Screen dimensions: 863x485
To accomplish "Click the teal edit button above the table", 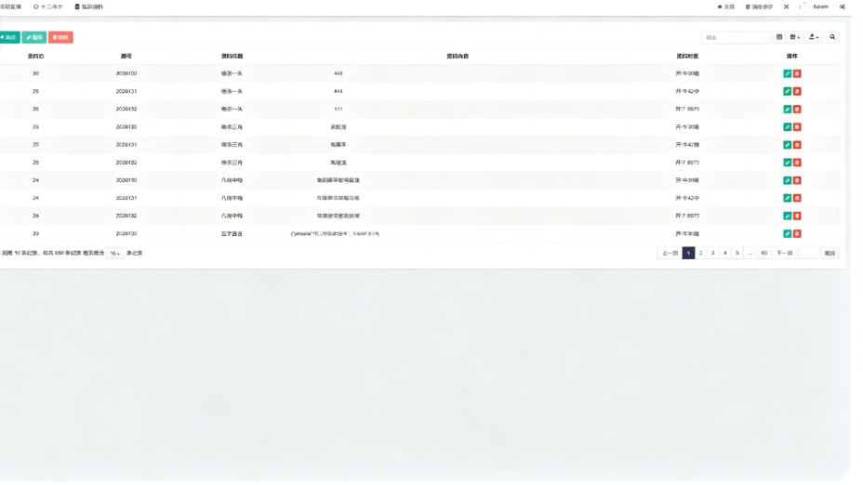I will click(x=34, y=37).
